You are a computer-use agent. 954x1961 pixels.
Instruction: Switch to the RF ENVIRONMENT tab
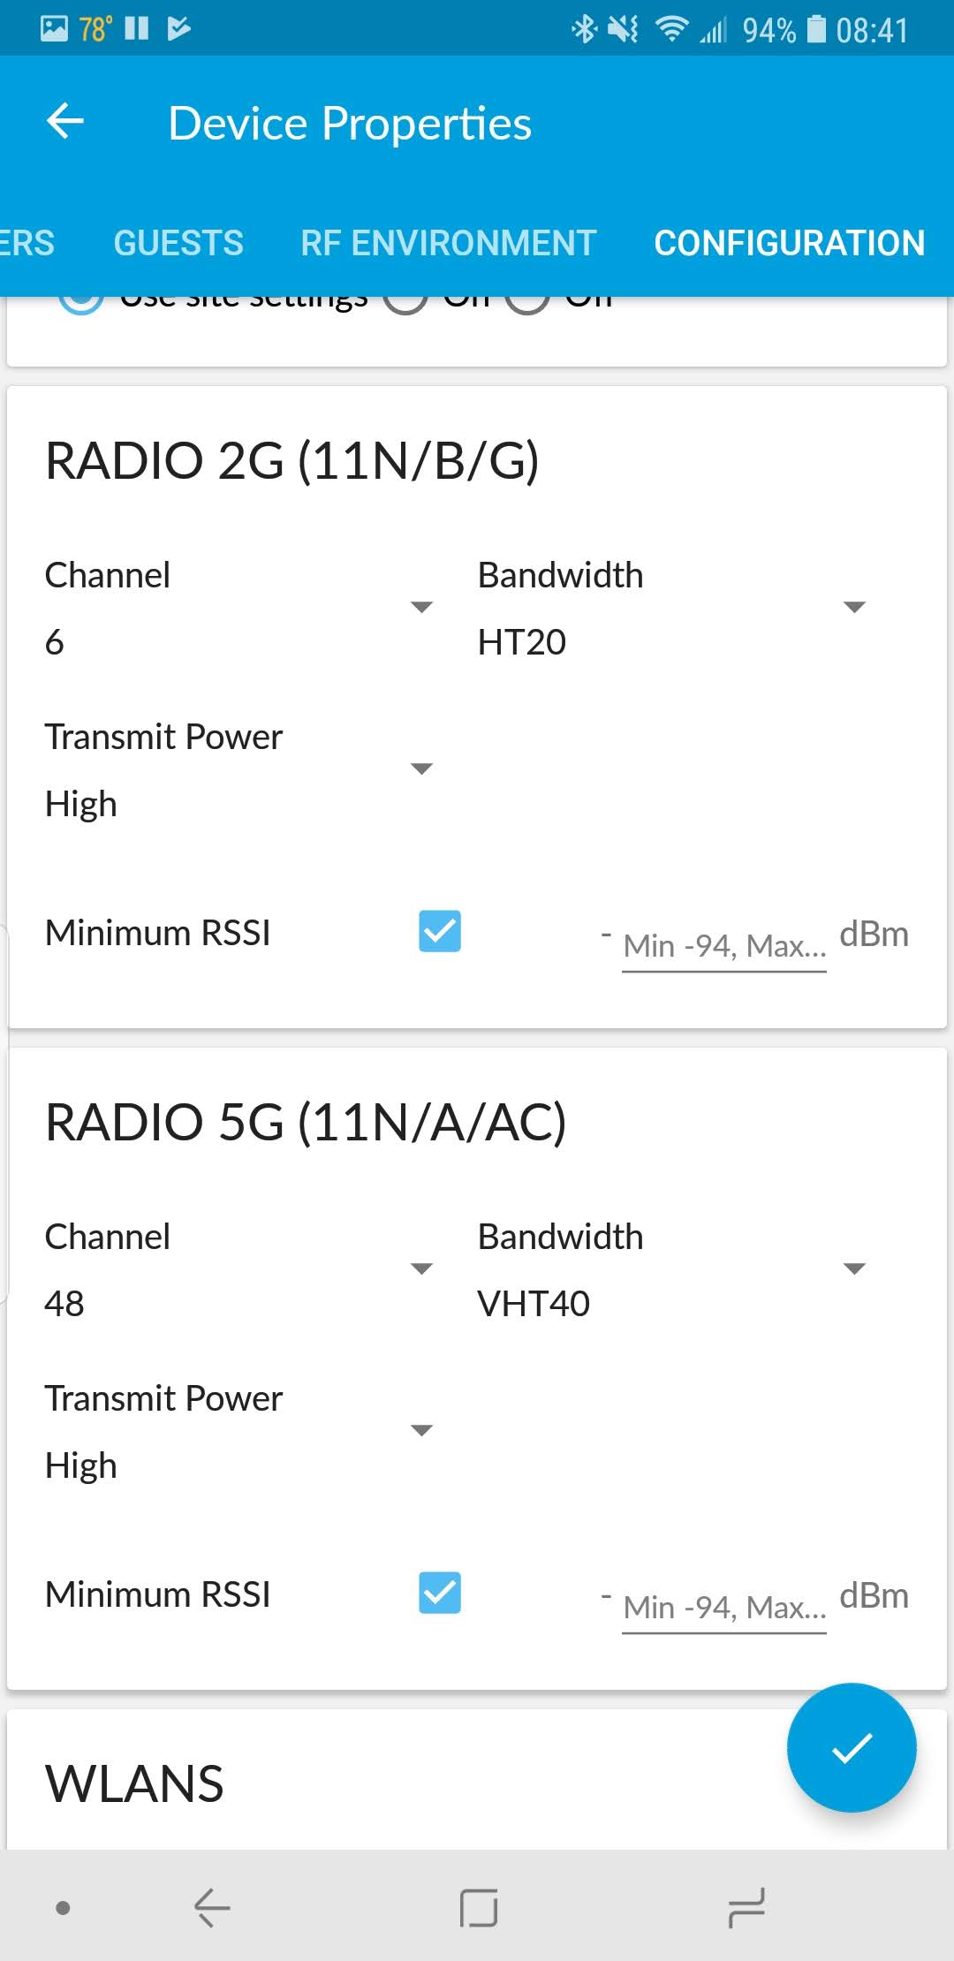tap(448, 243)
